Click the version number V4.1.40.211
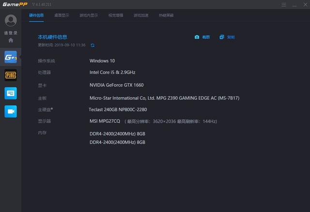Viewport: 310px width, 212px height. click(x=42, y=4)
